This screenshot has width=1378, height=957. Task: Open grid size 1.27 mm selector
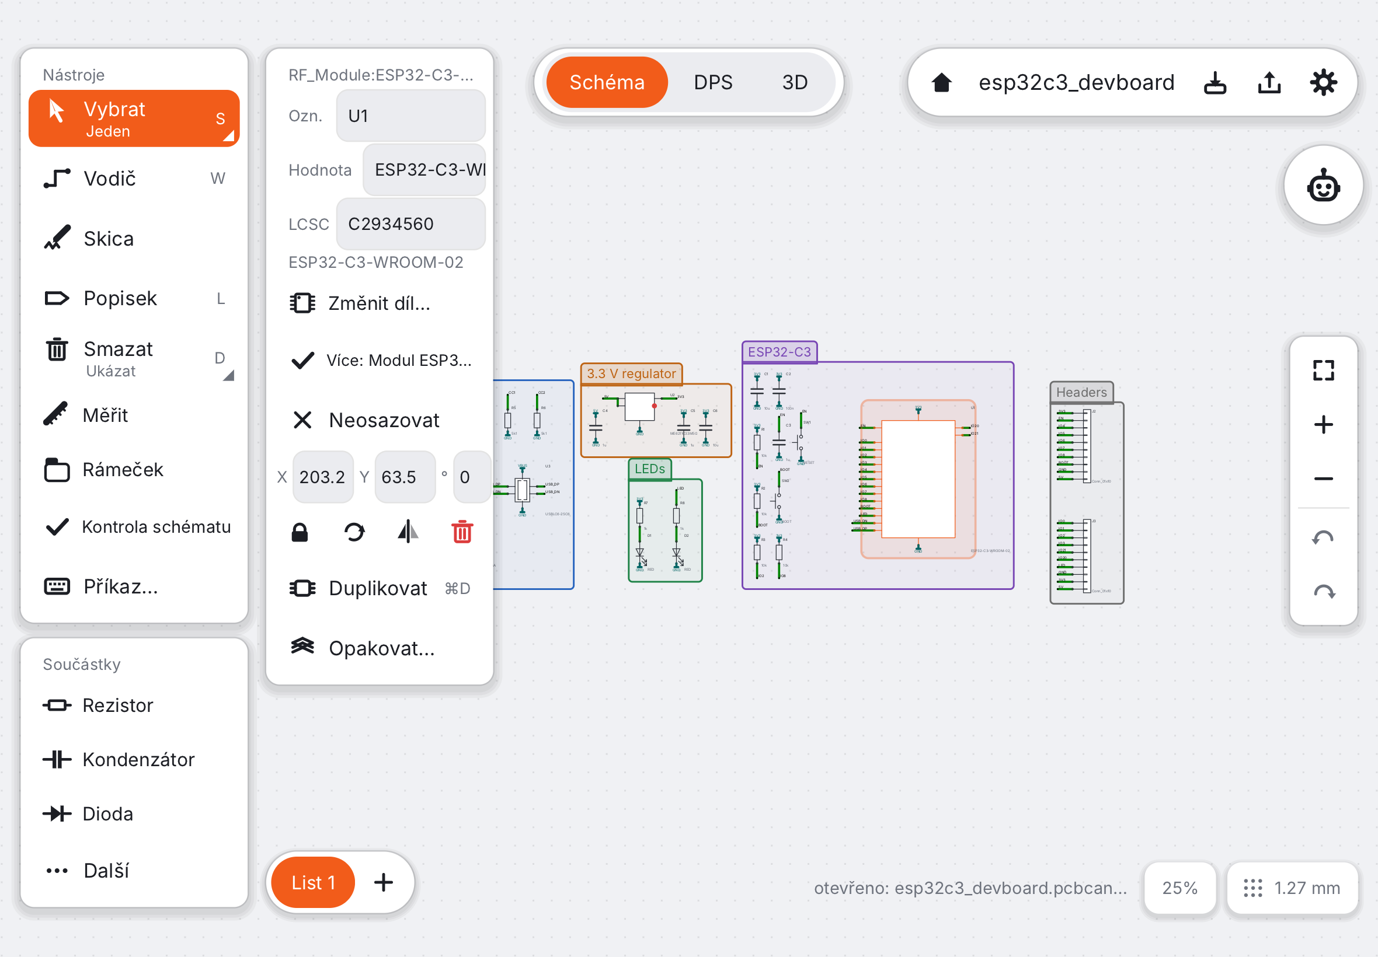click(1292, 888)
